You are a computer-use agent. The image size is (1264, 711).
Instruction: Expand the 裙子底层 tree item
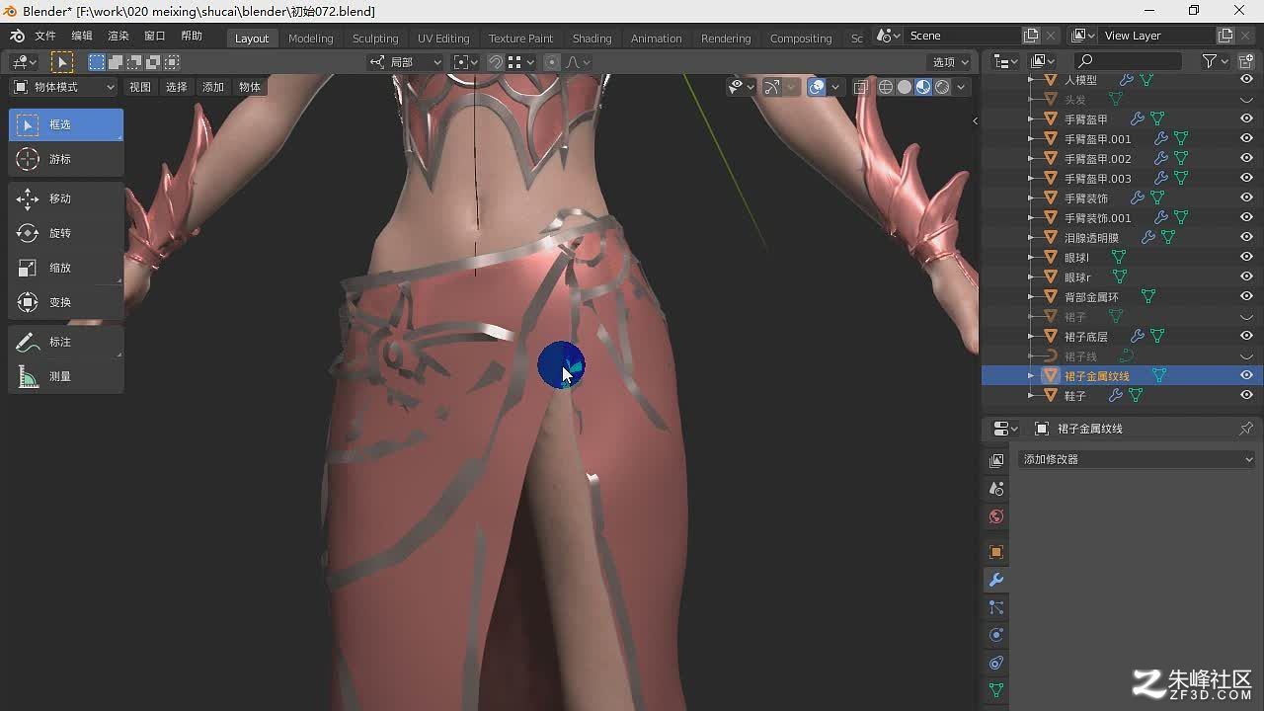click(1030, 336)
